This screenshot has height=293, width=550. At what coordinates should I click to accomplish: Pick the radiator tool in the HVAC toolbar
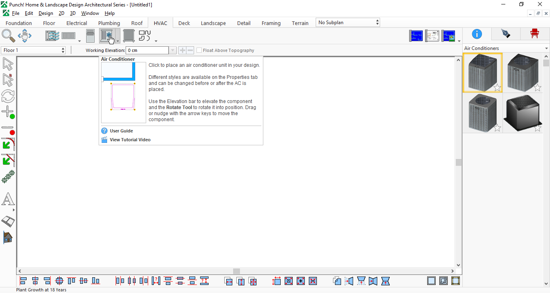click(129, 36)
